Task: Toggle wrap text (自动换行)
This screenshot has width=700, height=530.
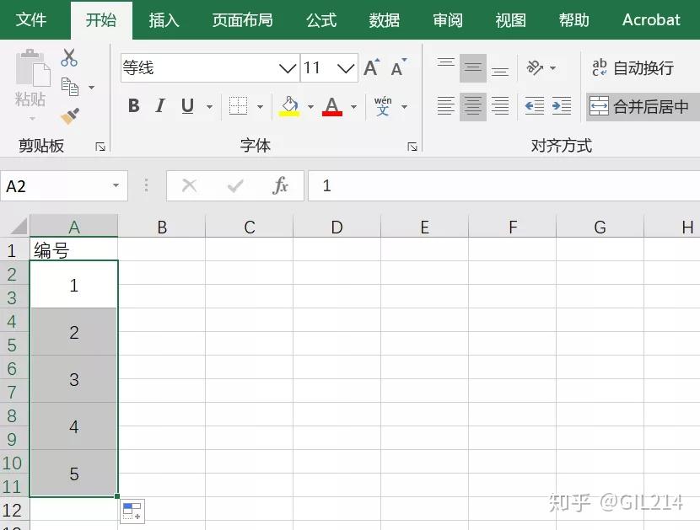Action: click(633, 67)
